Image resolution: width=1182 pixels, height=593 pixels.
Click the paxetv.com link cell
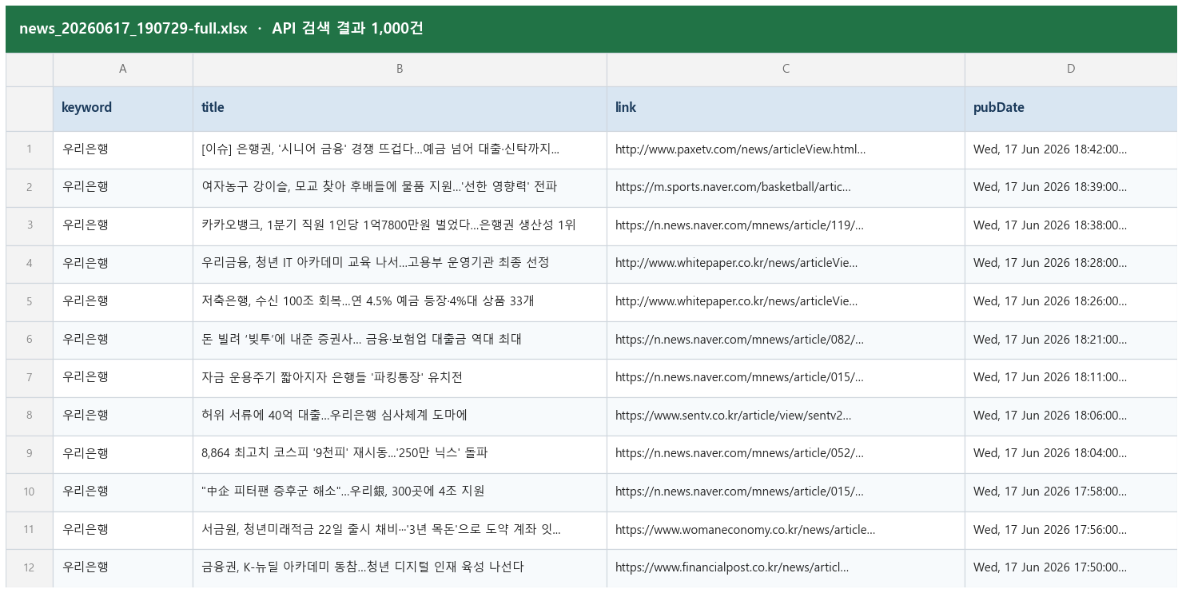pyautogui.click(x=786, y=149)
